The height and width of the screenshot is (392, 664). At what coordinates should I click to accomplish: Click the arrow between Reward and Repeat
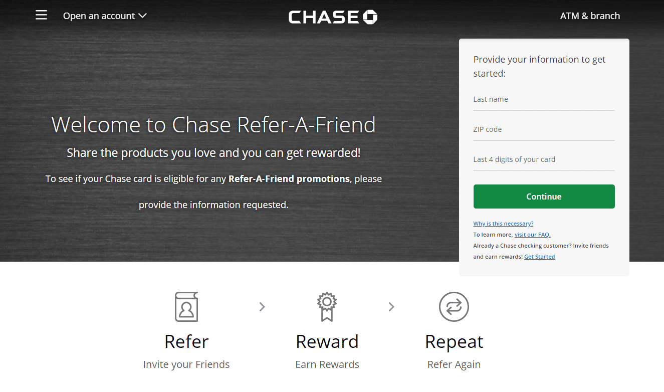coord(391,307)
